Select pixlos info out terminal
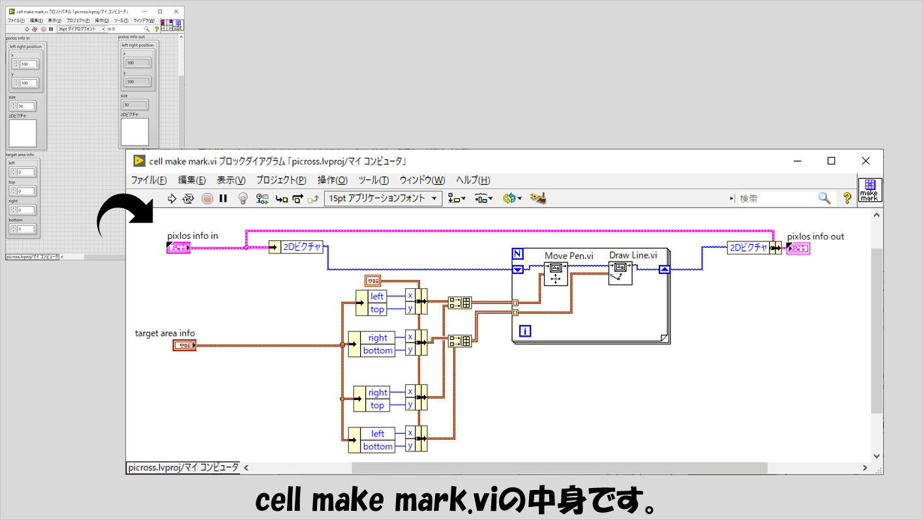923x520 pixels. (798, 248)
